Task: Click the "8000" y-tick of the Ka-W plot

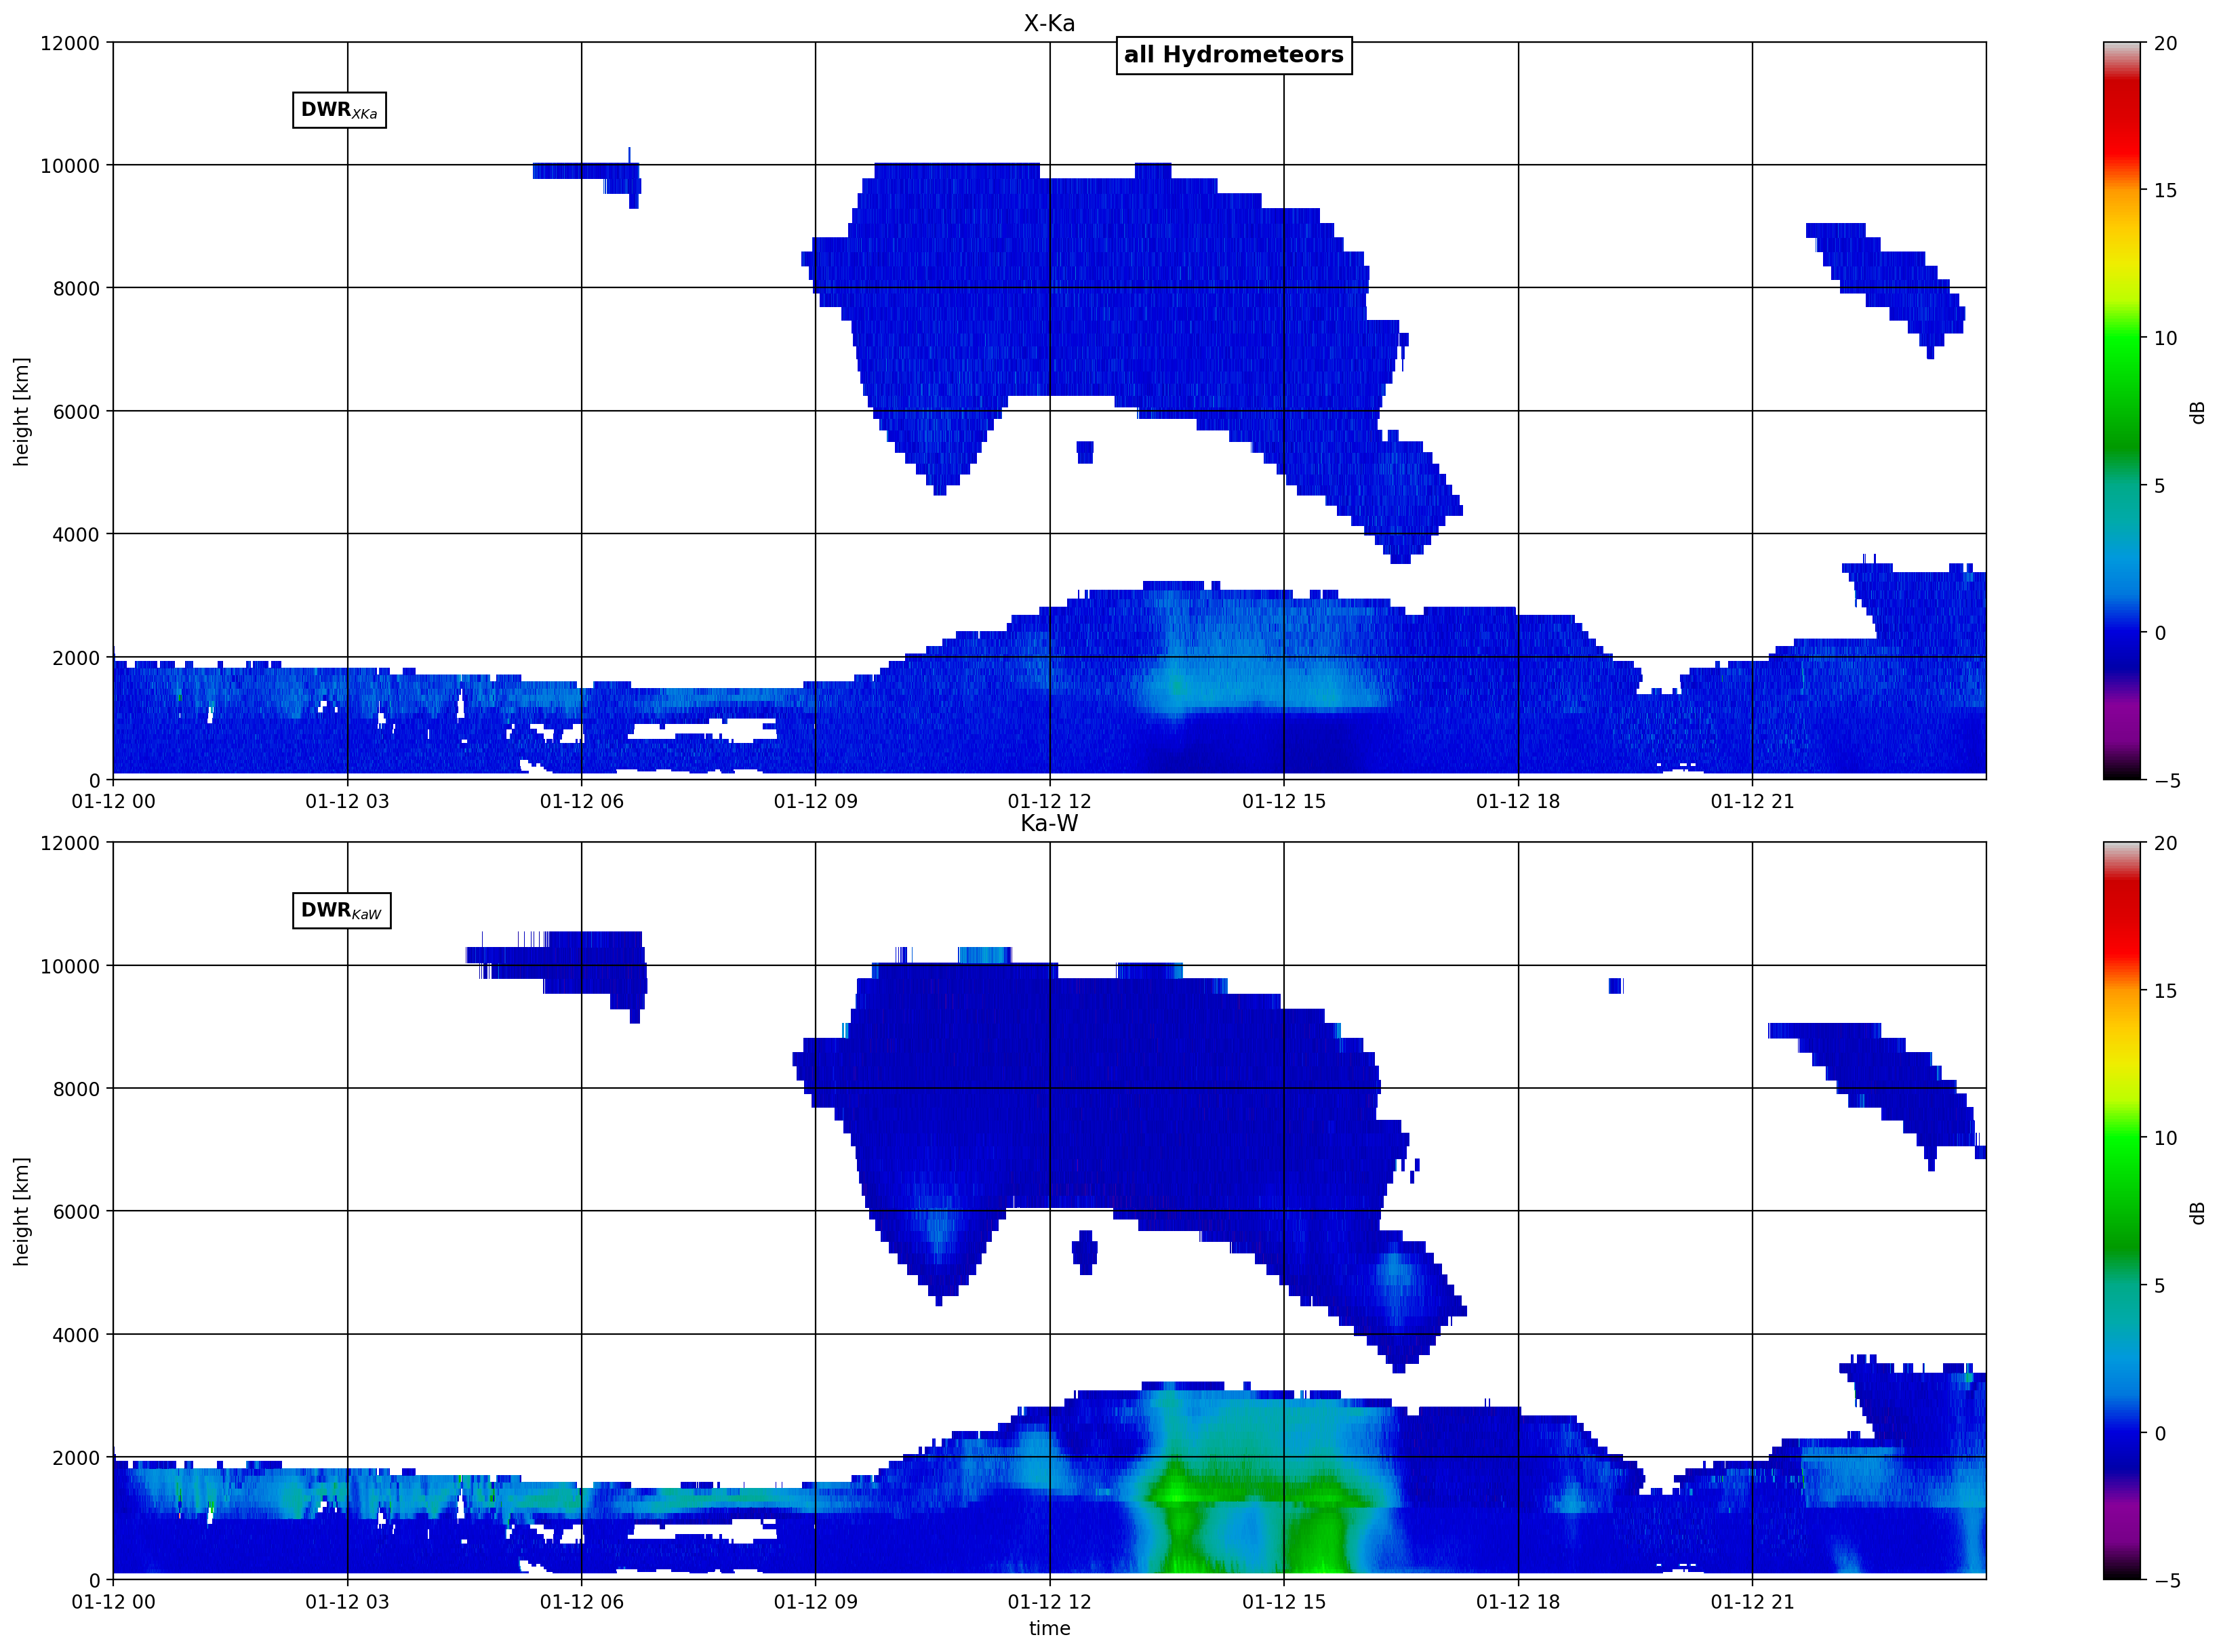Action: coord(76,1089)
